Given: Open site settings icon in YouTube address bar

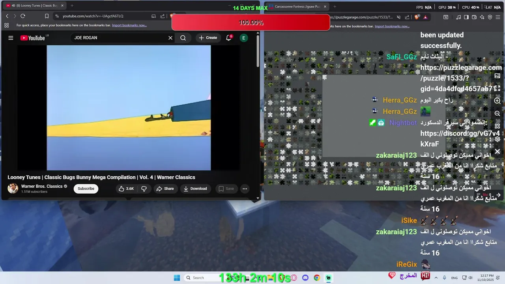Looking at the screenshot, I should coord(57,16).
